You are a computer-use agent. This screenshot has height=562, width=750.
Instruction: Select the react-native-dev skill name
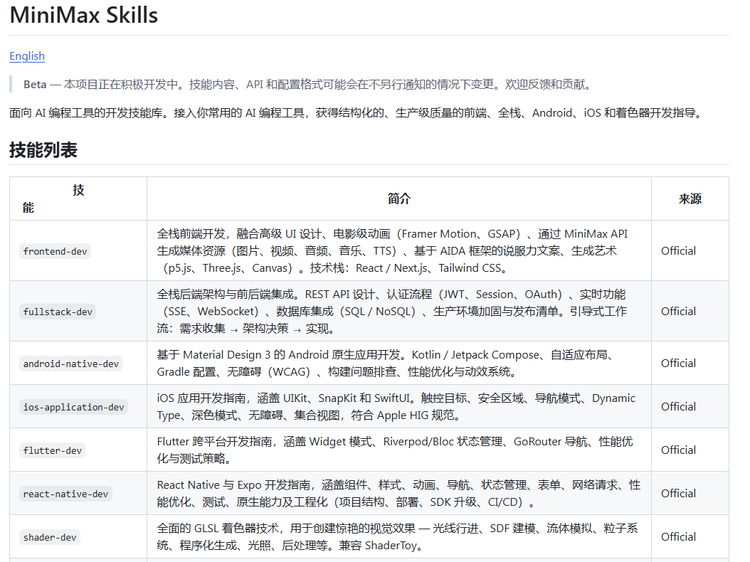point(66,494)
